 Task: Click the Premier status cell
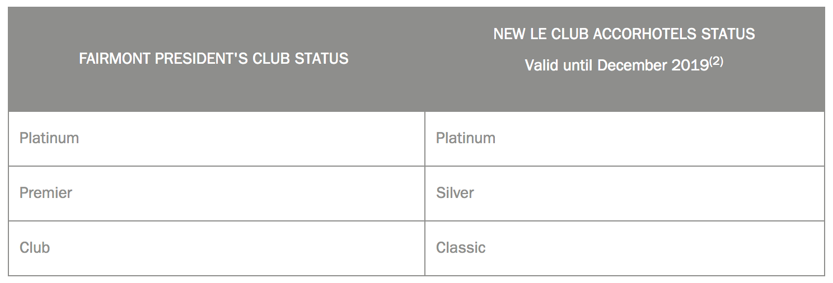(x=46, y=193)
